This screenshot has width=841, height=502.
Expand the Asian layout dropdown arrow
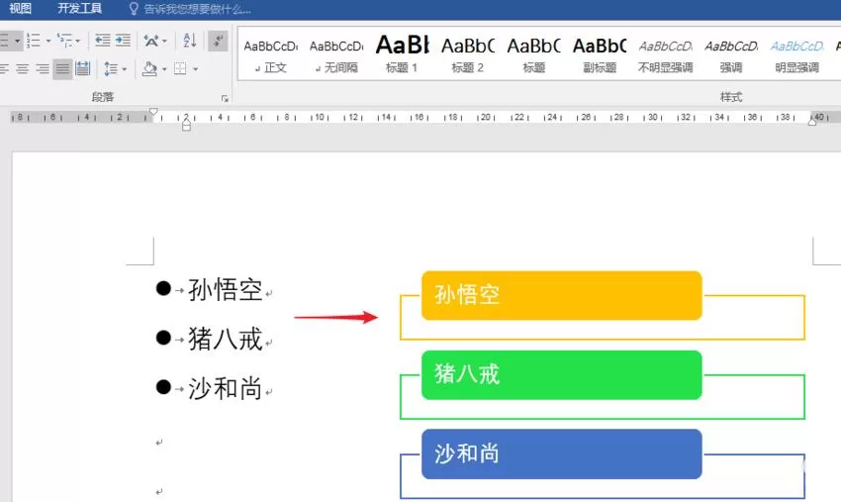tap(164, 41)
